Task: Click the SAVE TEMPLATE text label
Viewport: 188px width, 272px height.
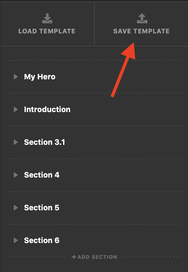Action: 141,31
